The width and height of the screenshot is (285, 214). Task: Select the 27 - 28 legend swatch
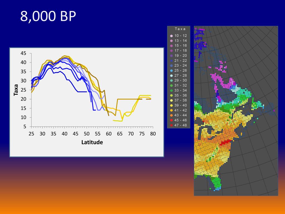pyautogui.click(x=171, y=76)
